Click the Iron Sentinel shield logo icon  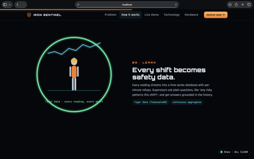tap(29, 15)
